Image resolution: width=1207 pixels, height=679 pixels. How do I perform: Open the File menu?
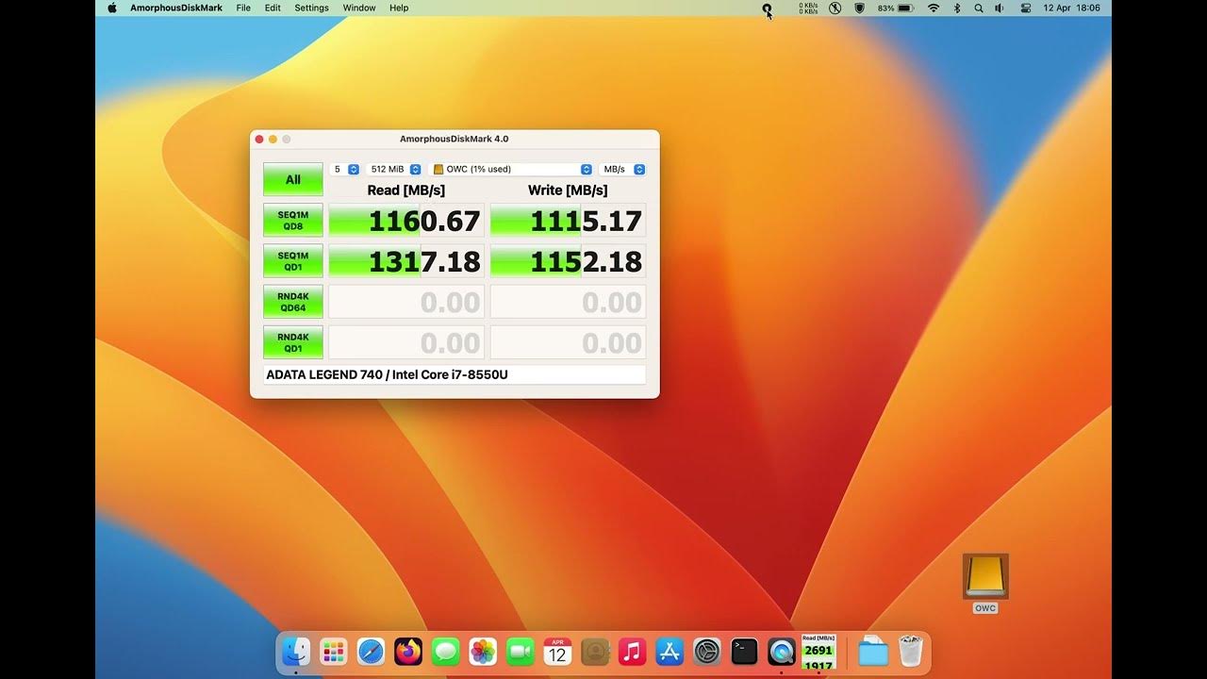click(243, 8)
